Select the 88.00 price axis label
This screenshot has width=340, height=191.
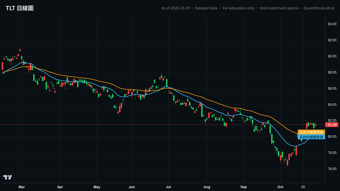tap(332, 72)
